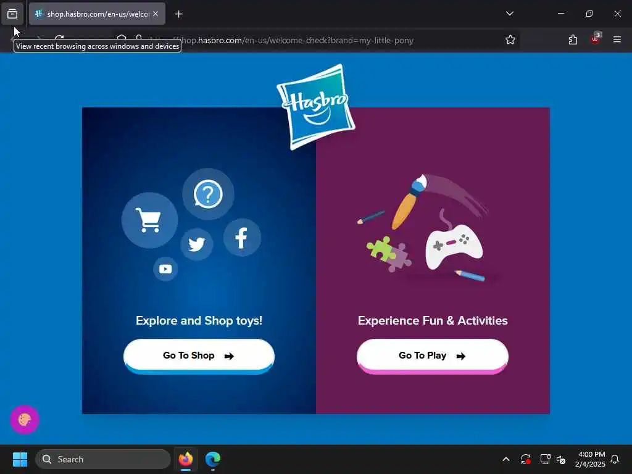
Task: Close the shop.hasbro.com tab
Action: (x=156, y=14)
